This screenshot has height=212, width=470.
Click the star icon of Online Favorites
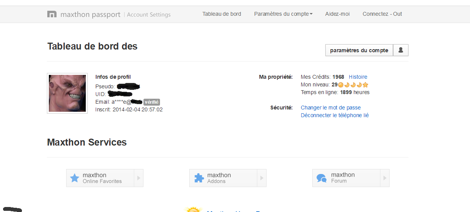tap(75, 178)
